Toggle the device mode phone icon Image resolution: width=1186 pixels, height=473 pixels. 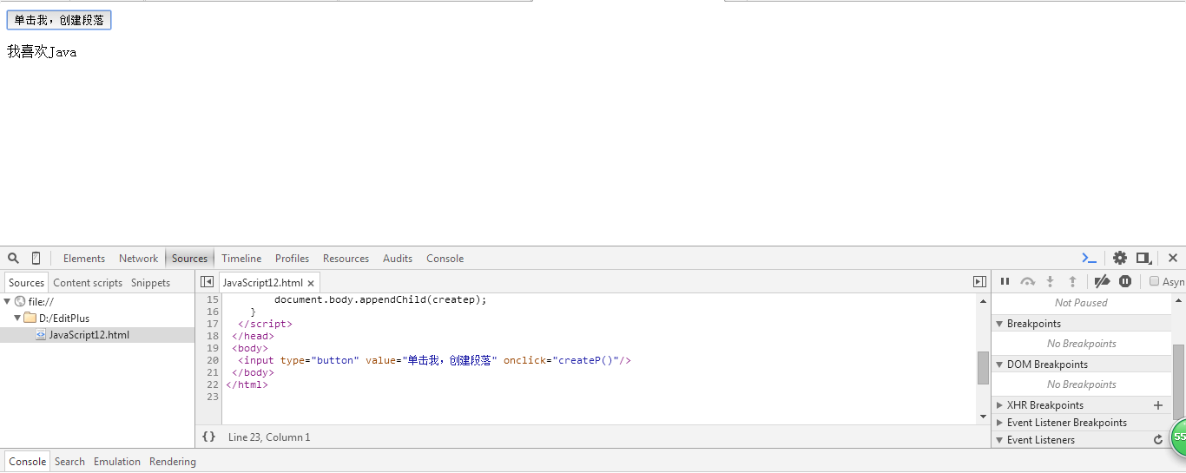pyautogui.click(x=36, y=258)
